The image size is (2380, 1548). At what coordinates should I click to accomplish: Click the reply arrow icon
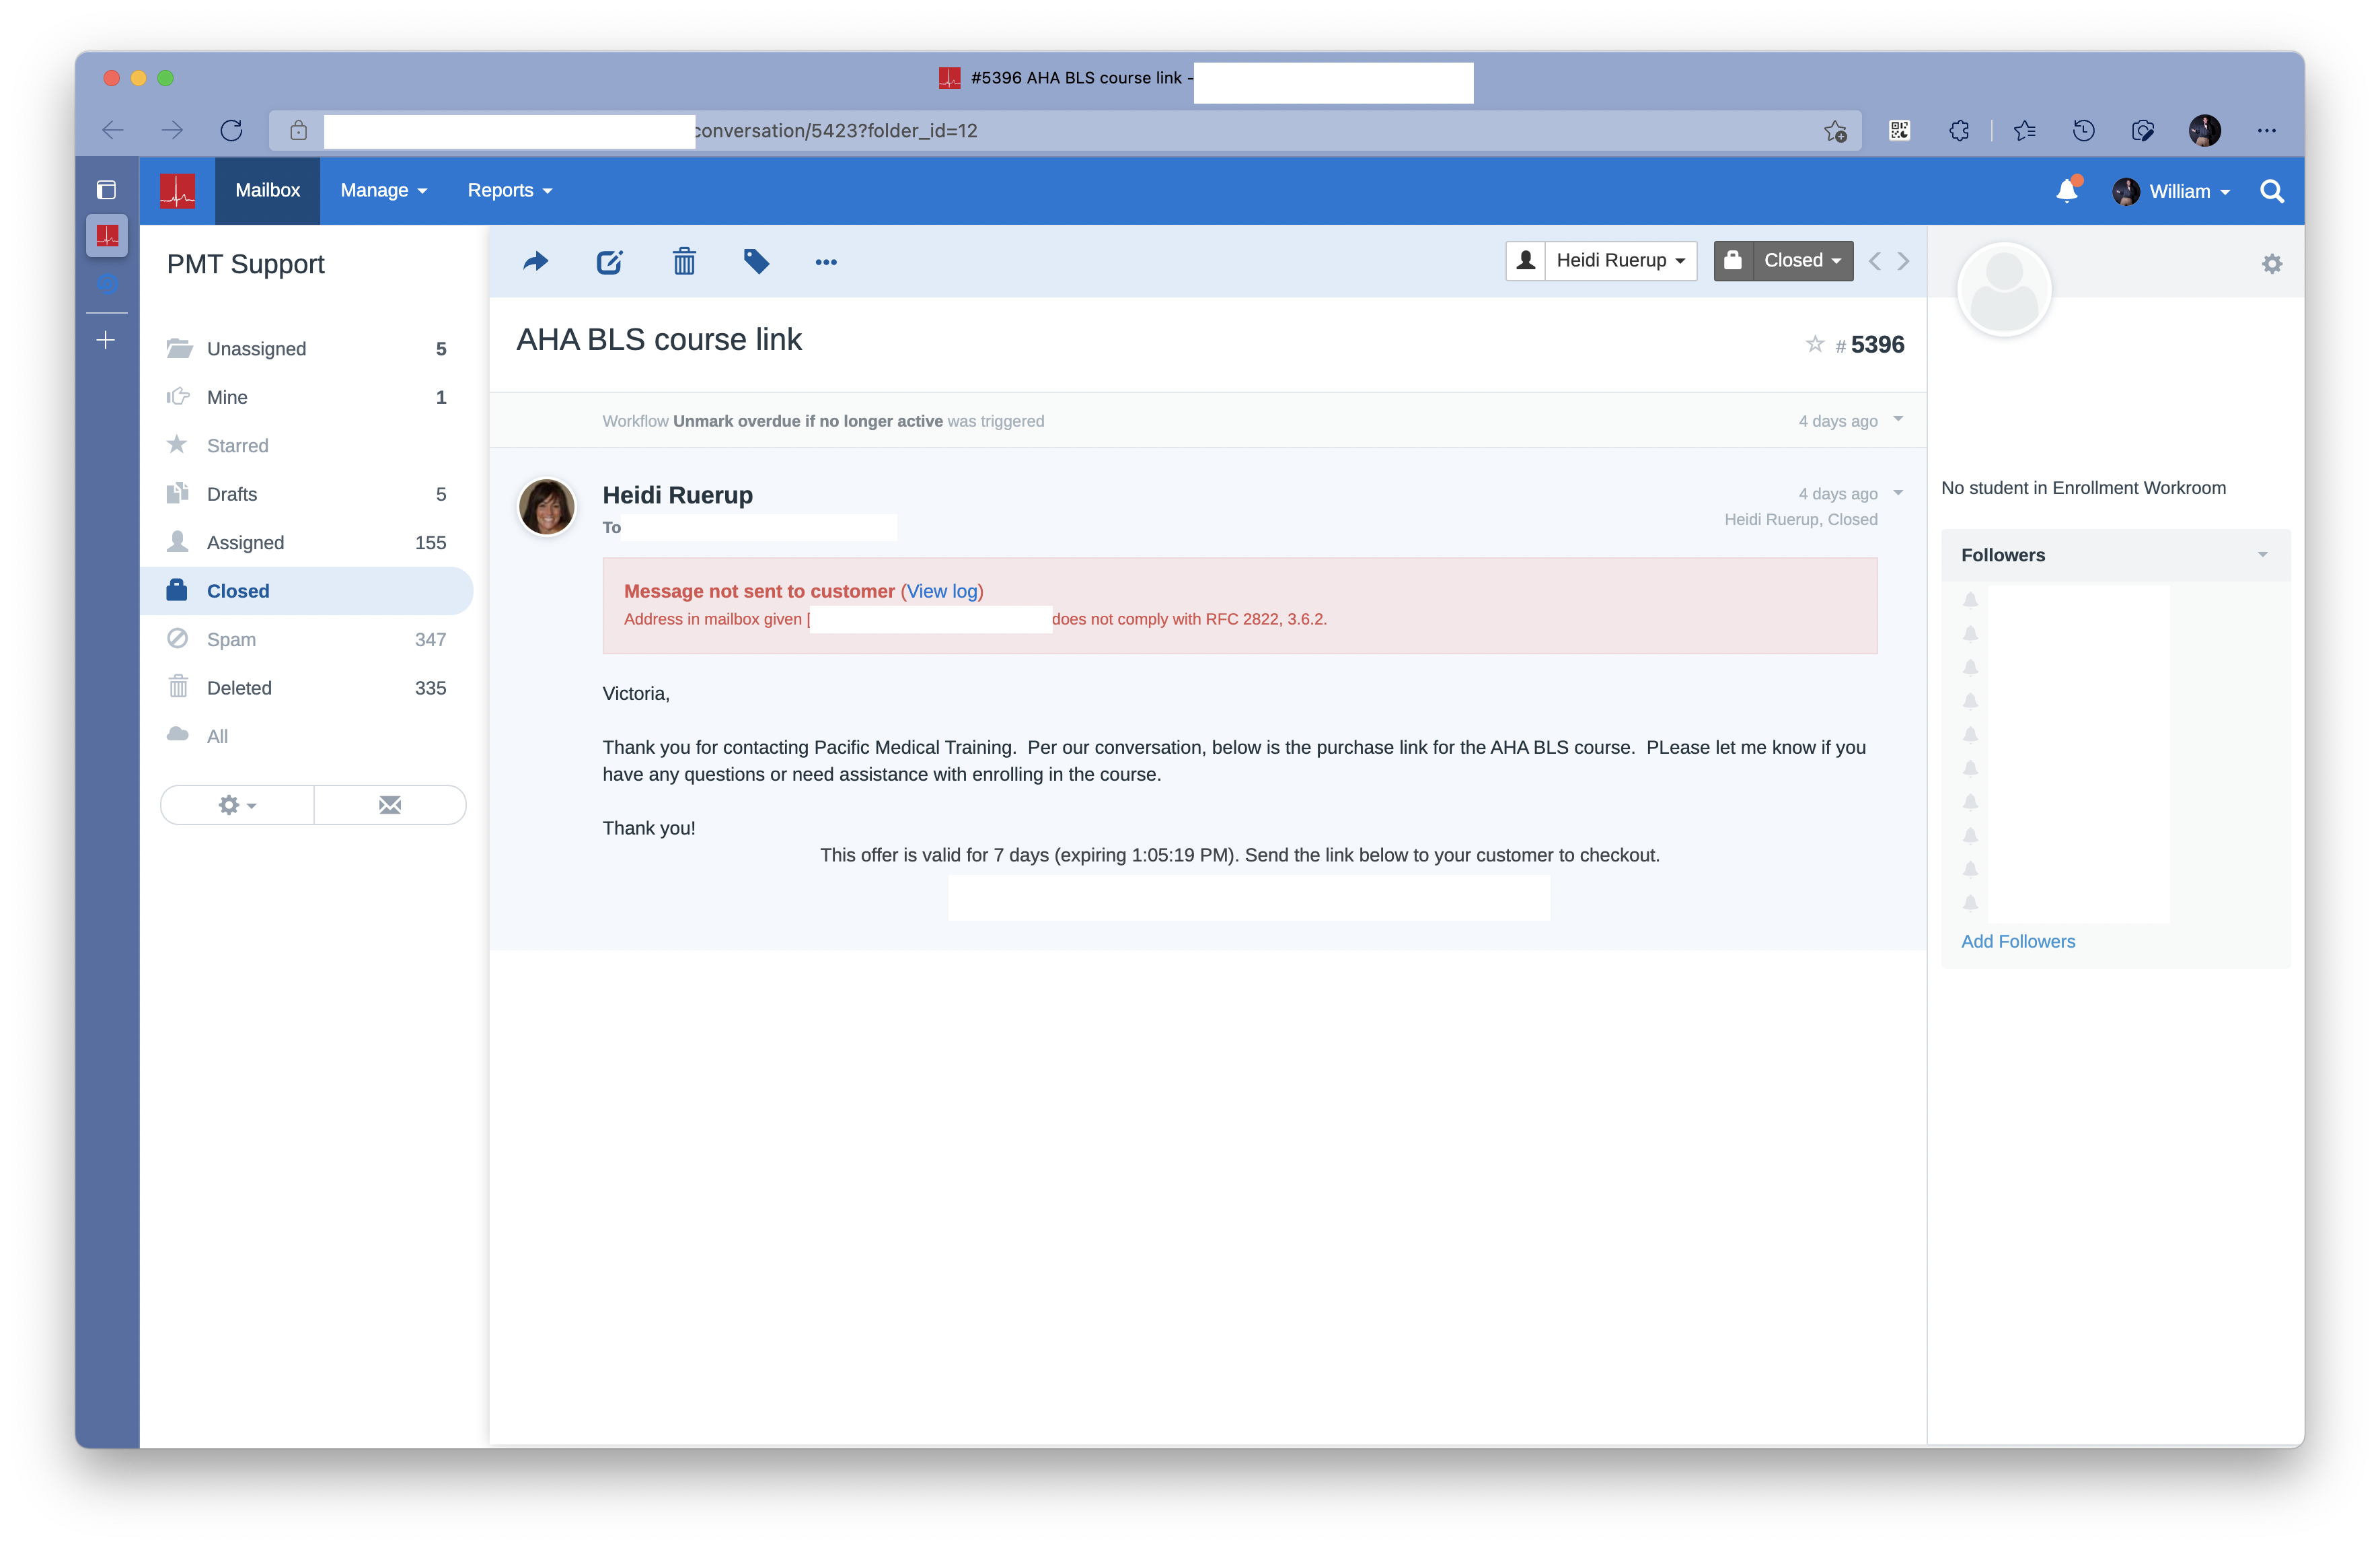[536, 262]
